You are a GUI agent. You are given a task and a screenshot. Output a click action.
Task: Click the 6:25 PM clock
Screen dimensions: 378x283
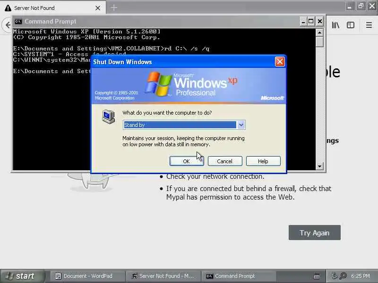click(361, 276)
